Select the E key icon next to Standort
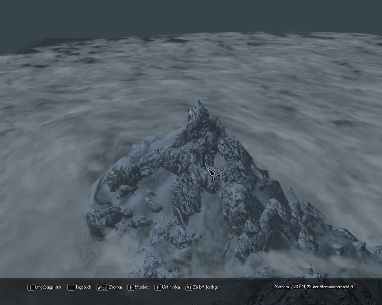The width and height of the screenshot is (382, 305). pyautogui.click(x=130, y=287)
